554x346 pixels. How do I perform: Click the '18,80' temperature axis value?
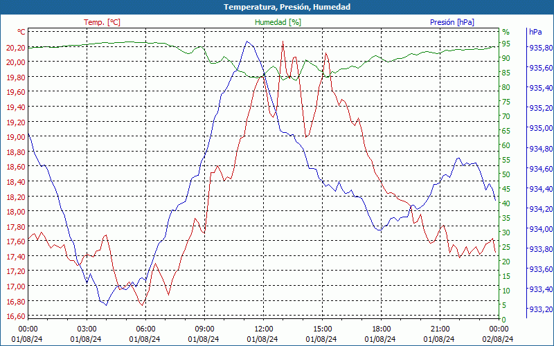click(x=16, y=152)
